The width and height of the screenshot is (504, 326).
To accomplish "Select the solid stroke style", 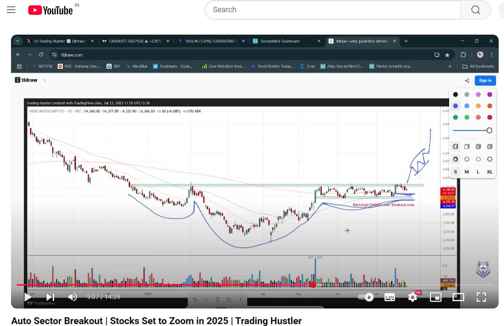I will [x=489, y=159].
